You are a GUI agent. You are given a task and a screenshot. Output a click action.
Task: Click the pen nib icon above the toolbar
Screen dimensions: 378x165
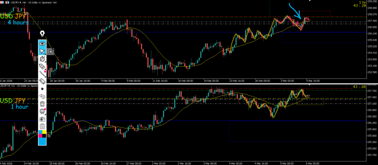tap(42, 34)
